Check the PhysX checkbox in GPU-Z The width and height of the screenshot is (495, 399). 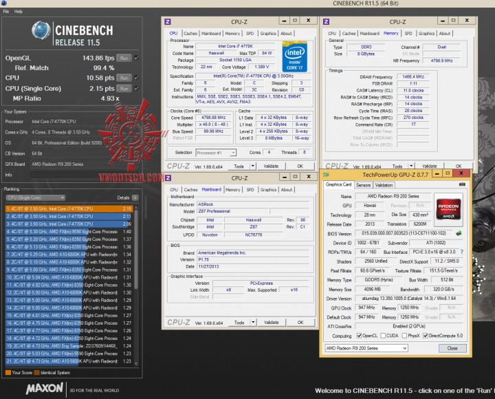point(404,336)
